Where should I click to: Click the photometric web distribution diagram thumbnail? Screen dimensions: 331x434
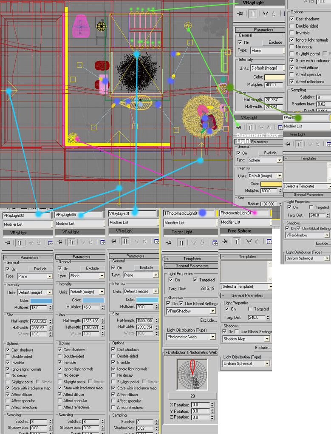(192, 374)
